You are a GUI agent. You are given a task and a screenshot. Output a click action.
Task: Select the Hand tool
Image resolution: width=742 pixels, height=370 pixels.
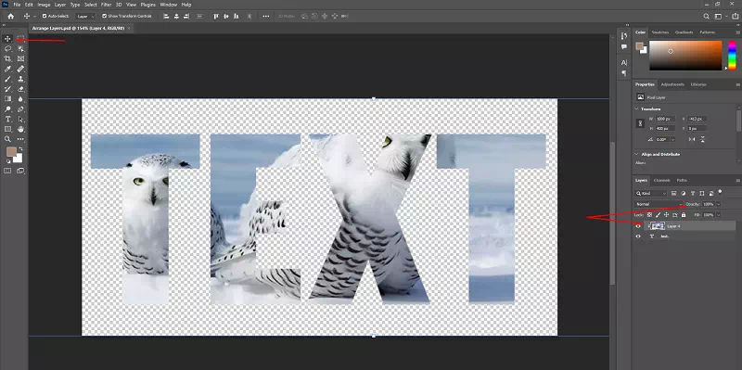[x=20, y=129]
